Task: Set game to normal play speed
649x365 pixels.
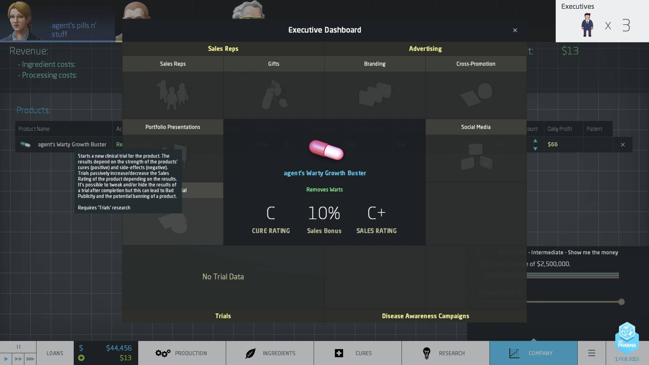Action: click(x=6, y=359)
